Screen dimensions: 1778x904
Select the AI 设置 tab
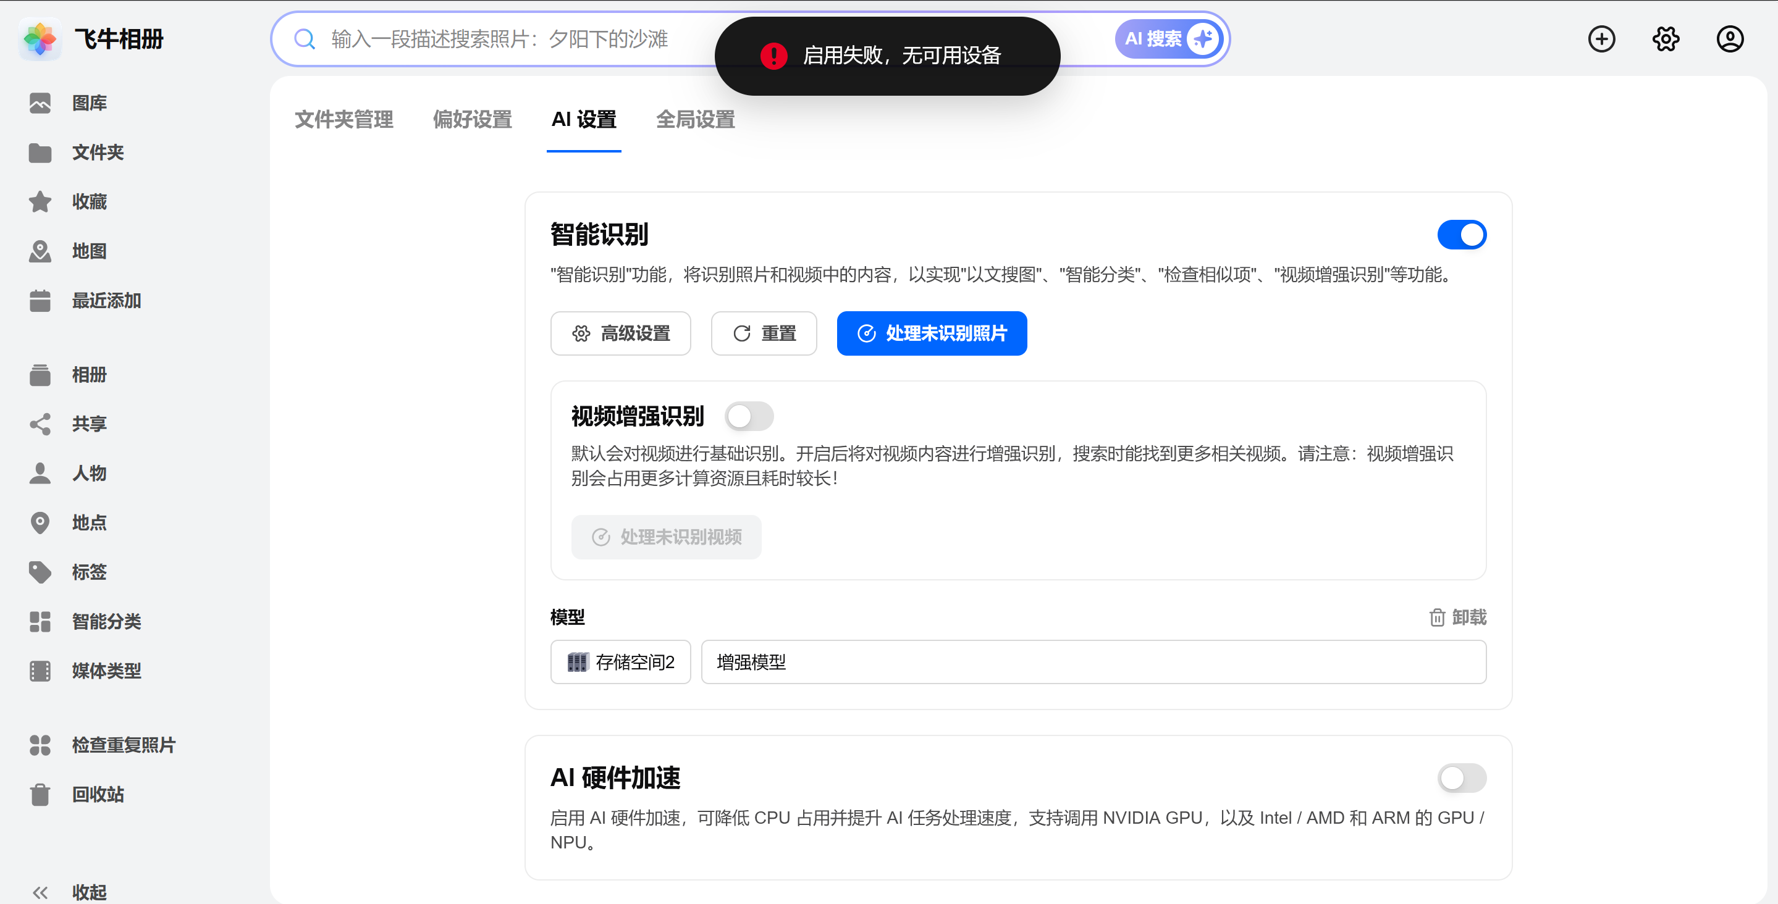pyautogui.click(x=583, y=120)
